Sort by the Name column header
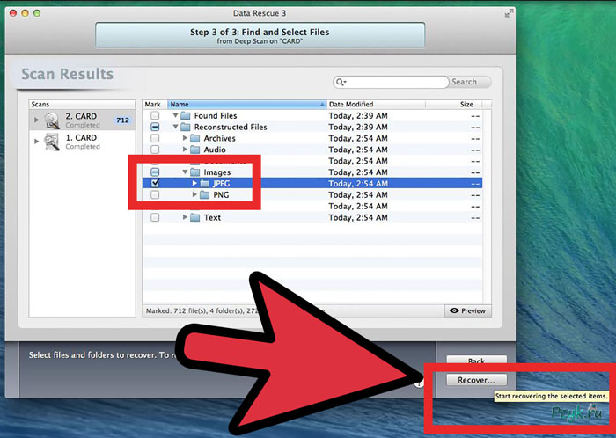Viewport: 616px width, 438px height. click(x=247, y=105)
